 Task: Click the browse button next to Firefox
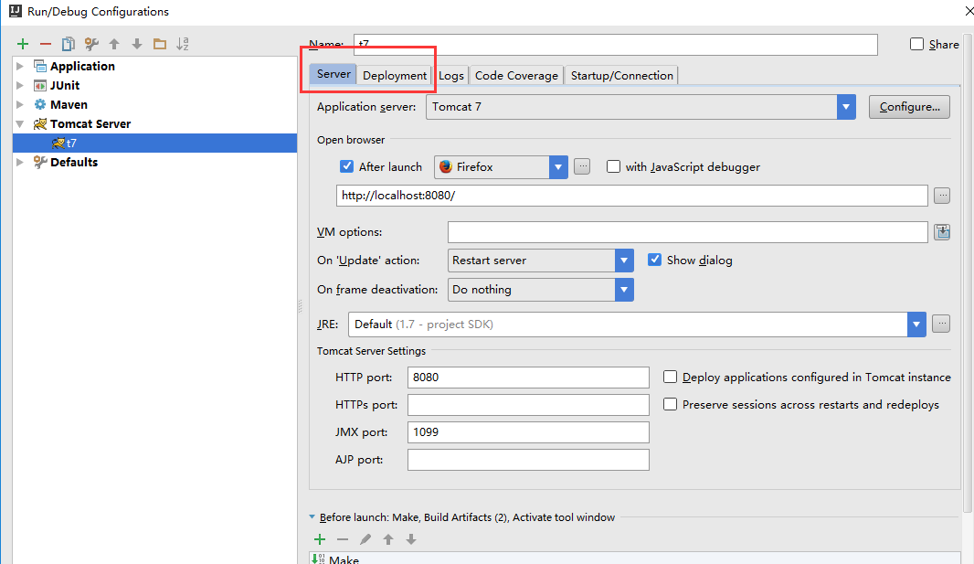click(582, 166)
